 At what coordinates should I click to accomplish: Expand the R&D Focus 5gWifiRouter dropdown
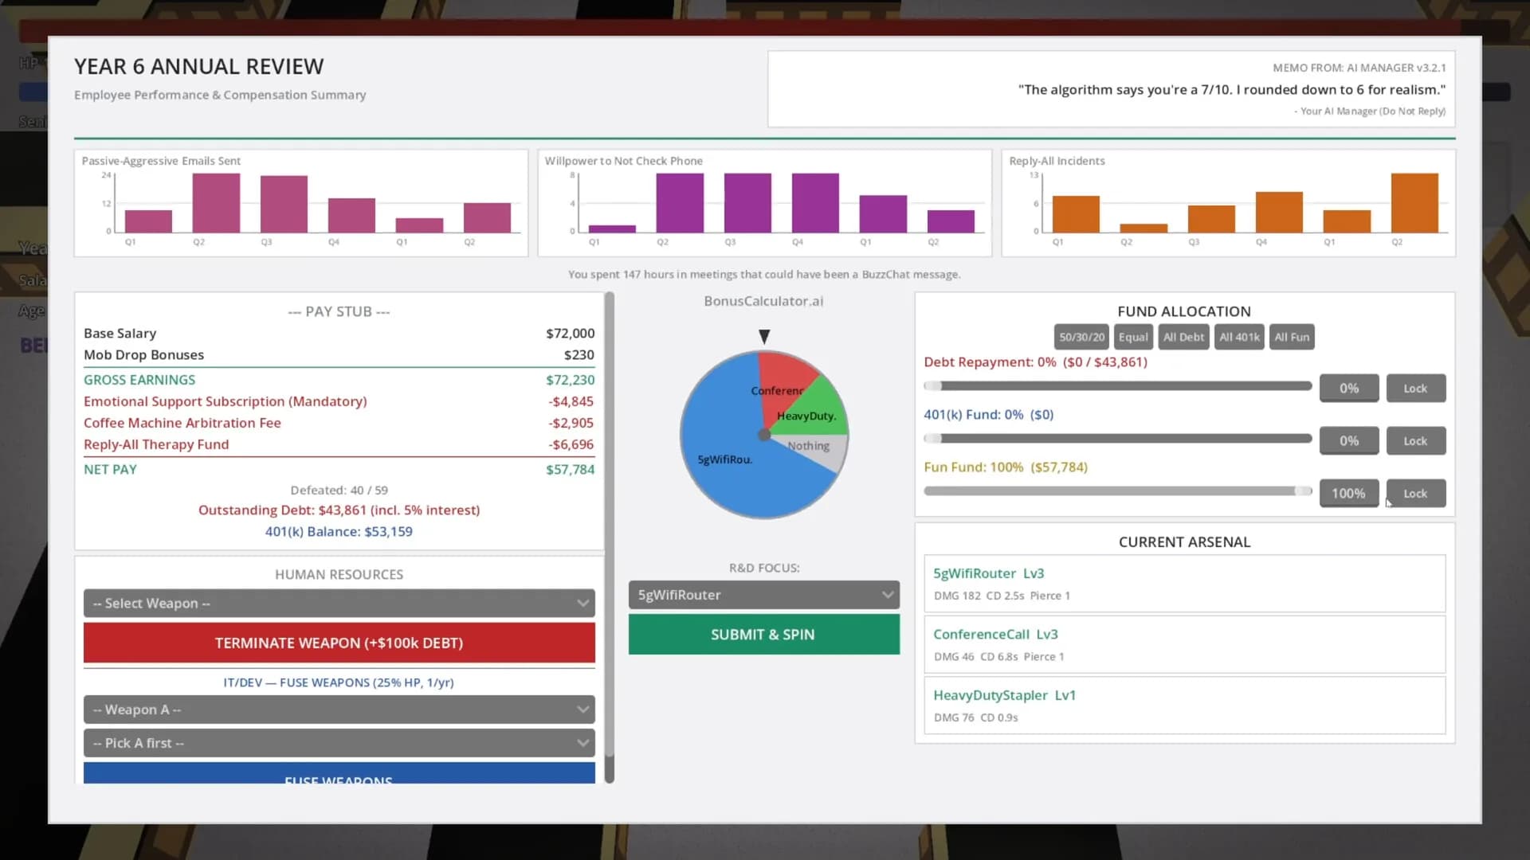coord(763,595)
